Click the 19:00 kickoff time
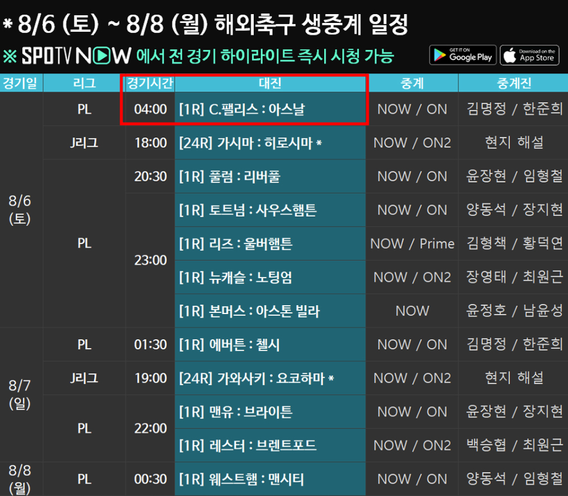 click(150, 379)
